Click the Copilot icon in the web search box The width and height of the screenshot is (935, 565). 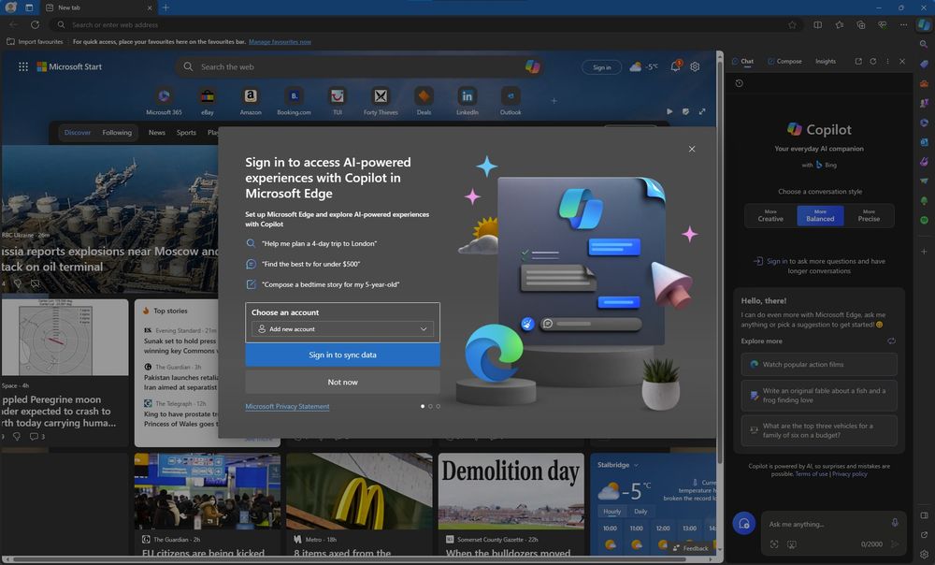pyautogui.click(x=533, y=66)
